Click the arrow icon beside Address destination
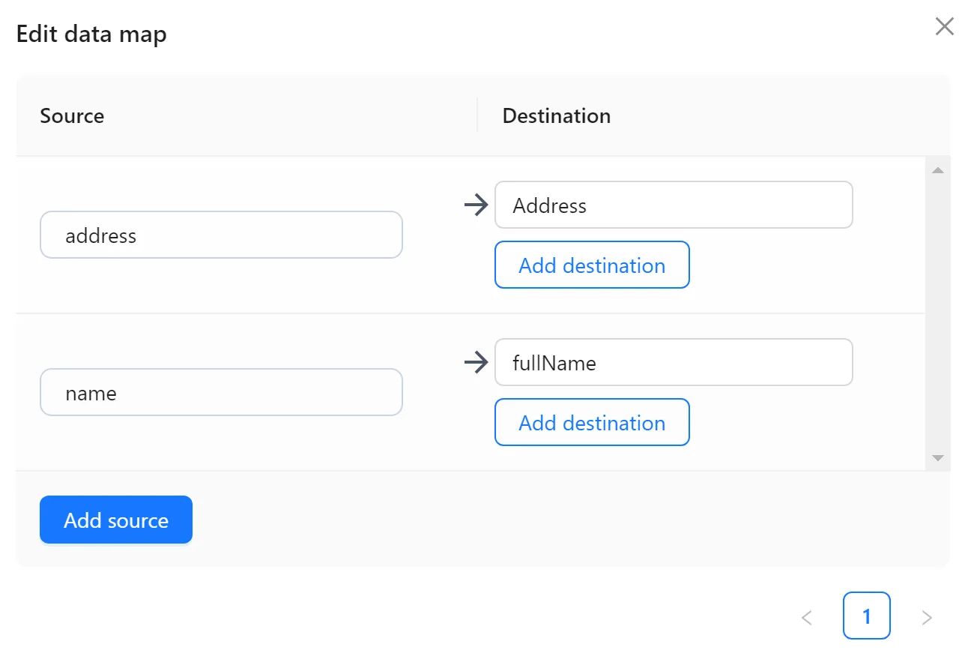 (477, 205)
